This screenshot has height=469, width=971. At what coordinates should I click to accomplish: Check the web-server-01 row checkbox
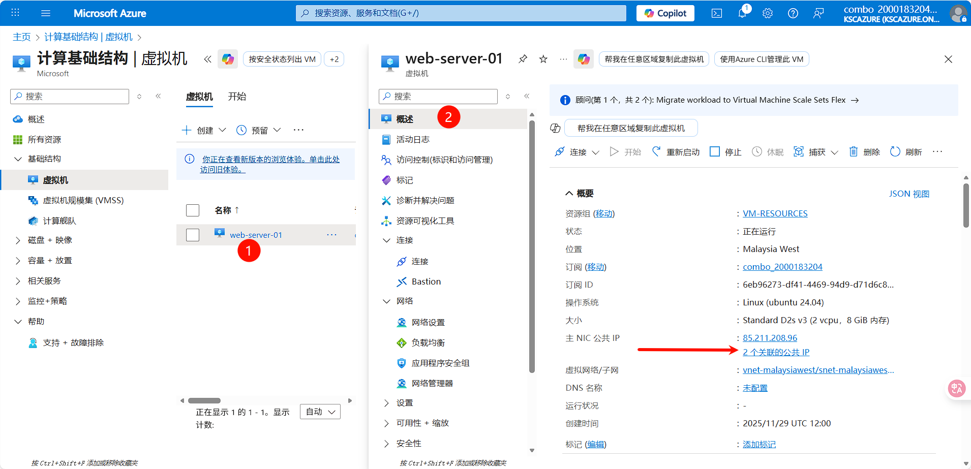[x=193, y=235]
